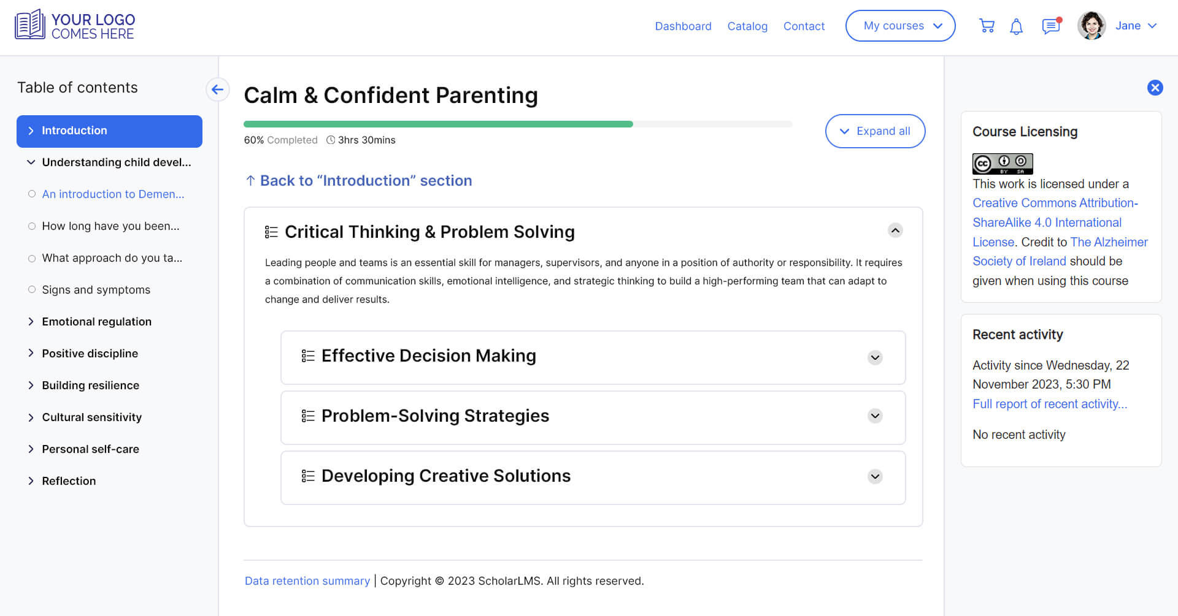
Task: Open Jane's profile avatar
Action: point(1091,25)
